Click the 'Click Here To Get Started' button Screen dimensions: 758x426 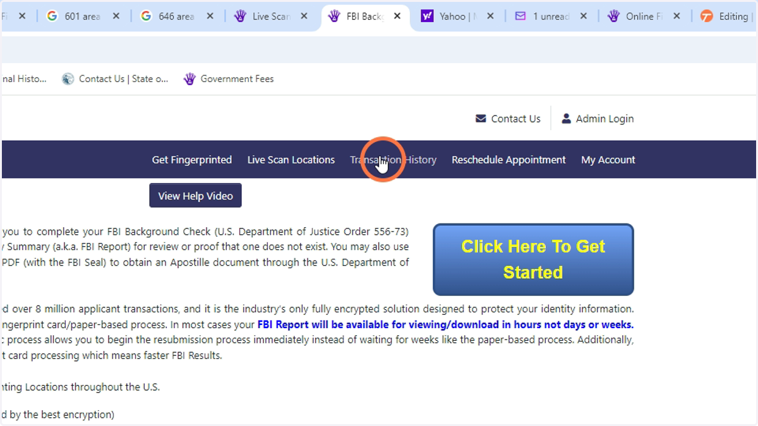(533, 259)
